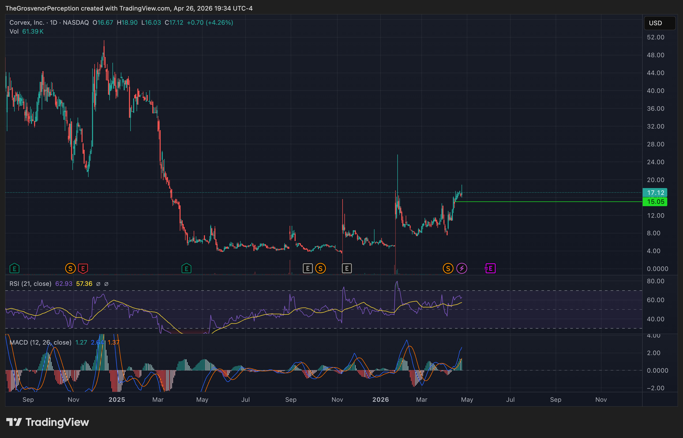The width and height of the screenshot is (683, 438).
Task: Click the orange S icon beside the lightning bolt
Action: [448, 269]
